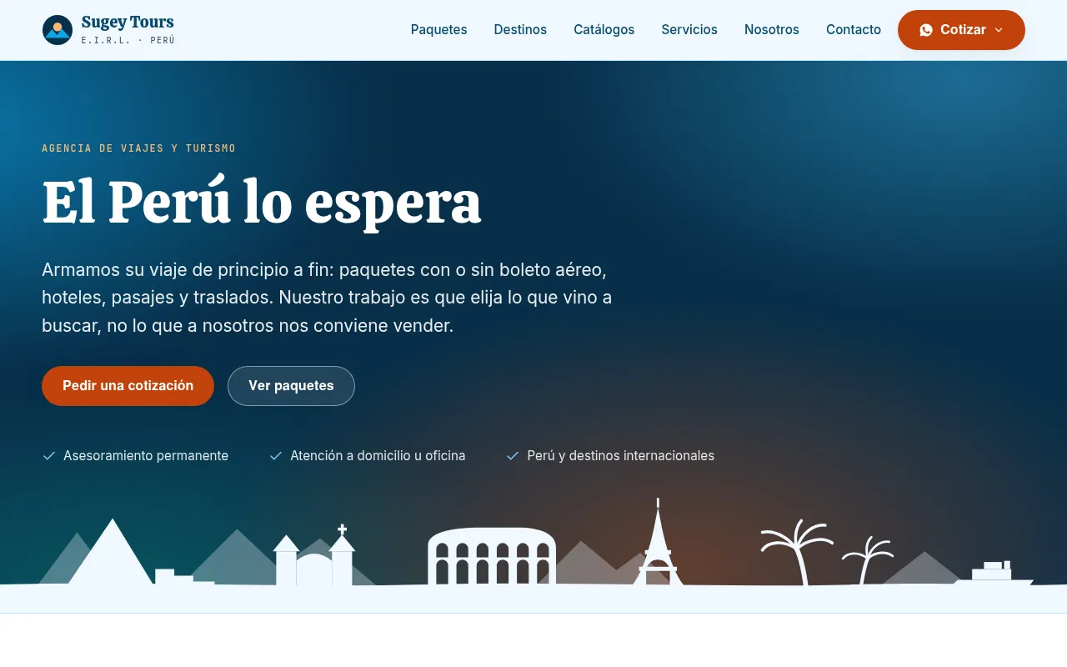The width and height of the screenshot is (1067, 667).
Task: Click the Pedir una cotización button
Action: [128, 386]
